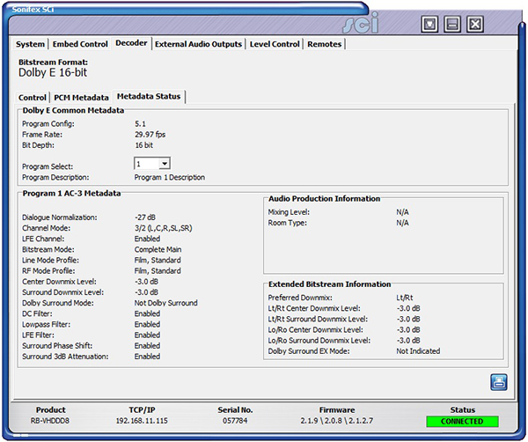The image size is (528, 442).
Task: Click the Lo/Ro Surround Downmix Level value
Action: click(408, 341)
